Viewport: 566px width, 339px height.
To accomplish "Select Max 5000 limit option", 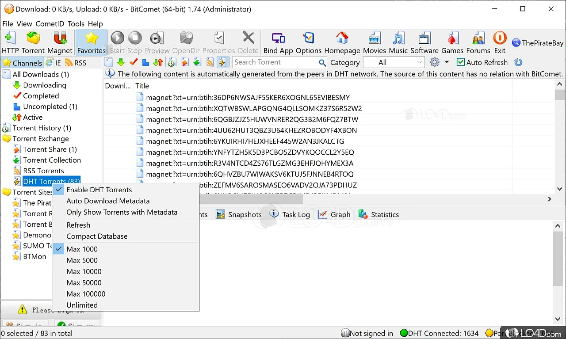I will coord(82,260).
